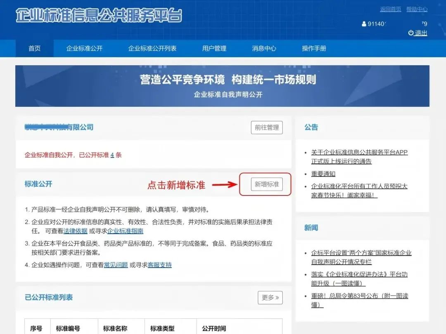Click the 新增标准 button

tap(266, 184)
